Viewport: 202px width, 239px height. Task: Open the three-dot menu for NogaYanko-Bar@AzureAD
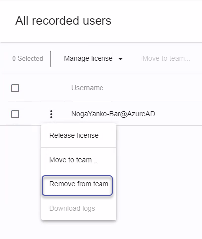(x=51, y=114)
